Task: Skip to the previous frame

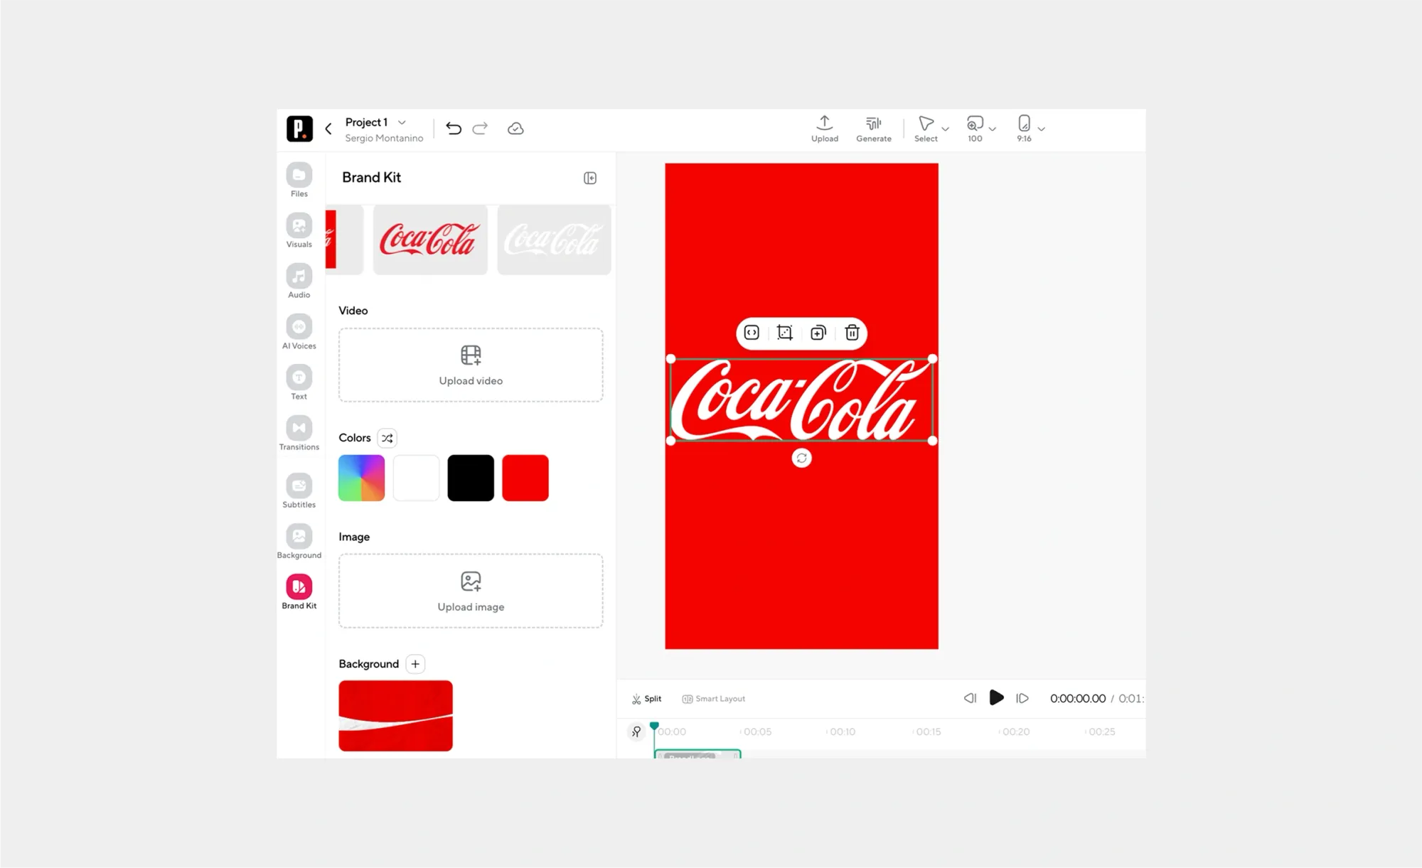Action: 970,698
